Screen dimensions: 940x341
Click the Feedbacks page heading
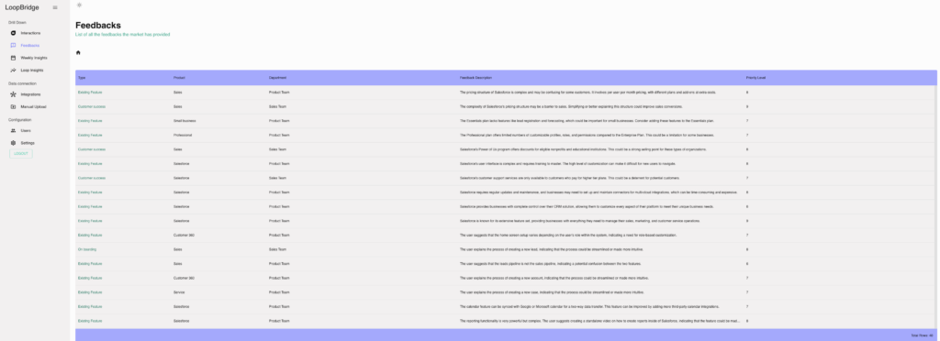(98, 25)
